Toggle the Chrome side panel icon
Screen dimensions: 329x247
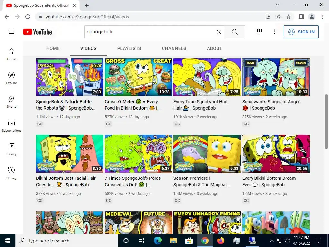click(x=301, y=17)
